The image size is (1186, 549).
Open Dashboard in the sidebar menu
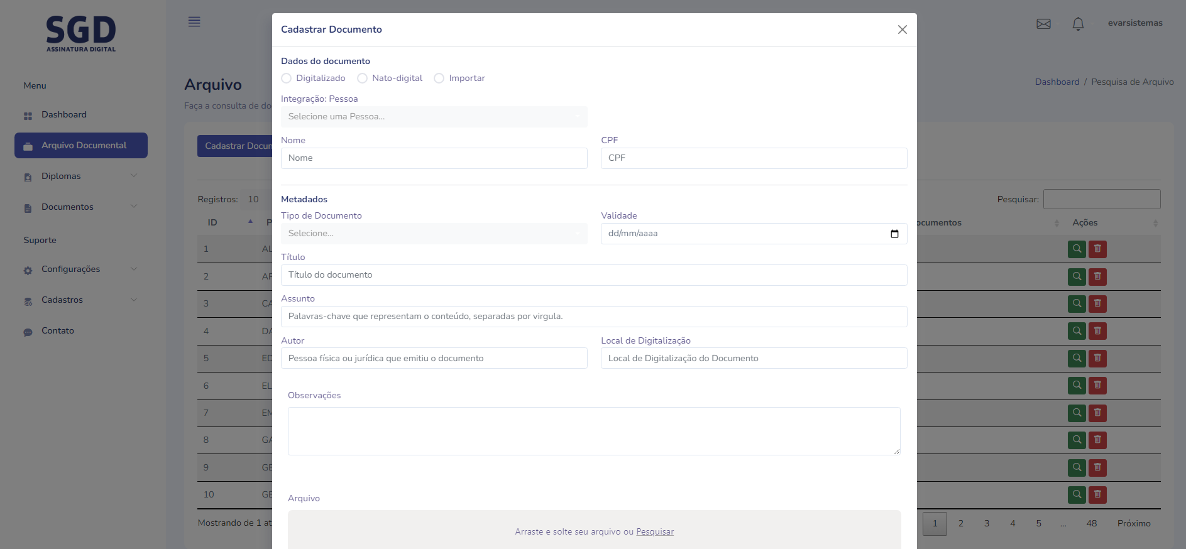click(64, 115)
